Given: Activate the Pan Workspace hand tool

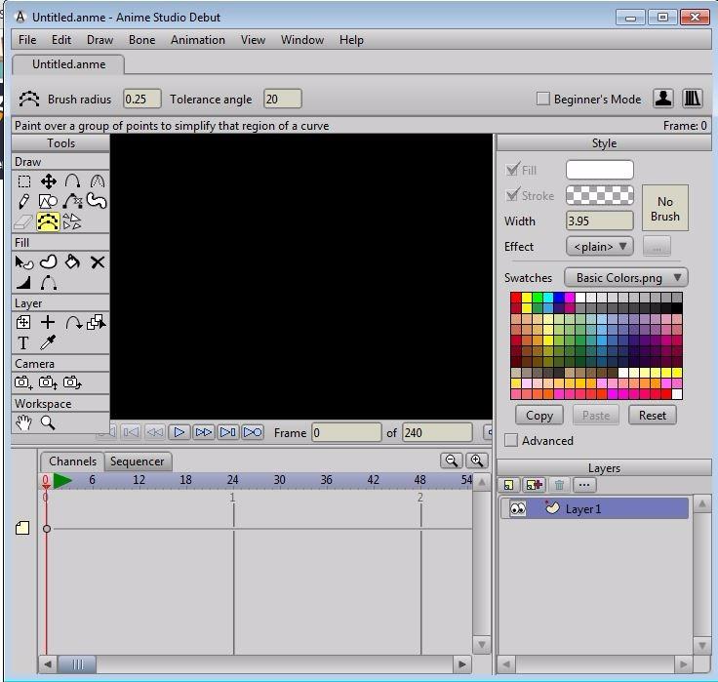Looking at the screenshot, I should click(x=23, y=423).
